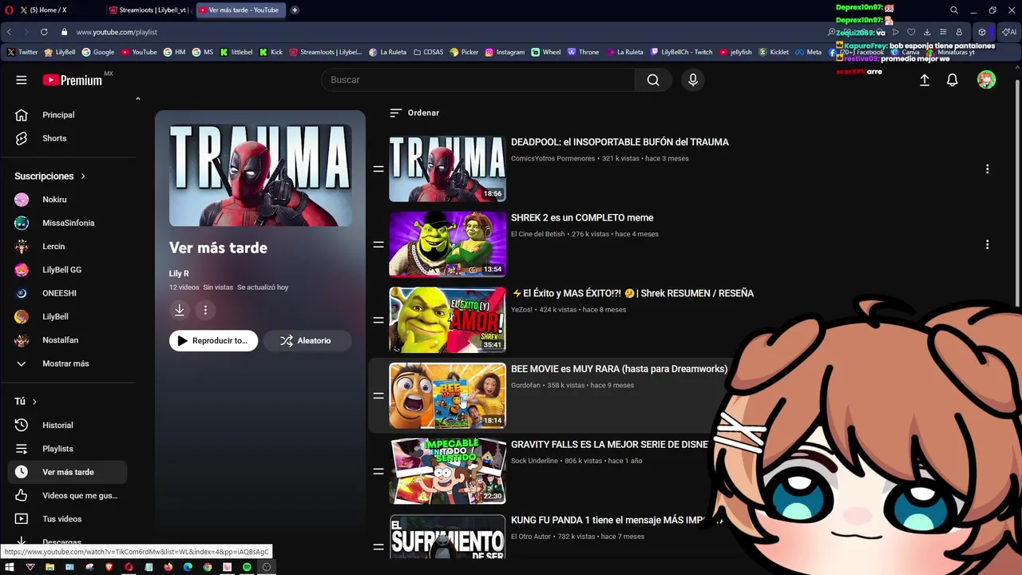This screenshot has height=575, width=1022.
Task: Open the BEE MOVIE video thumbnail
Action: coord(447,396)
